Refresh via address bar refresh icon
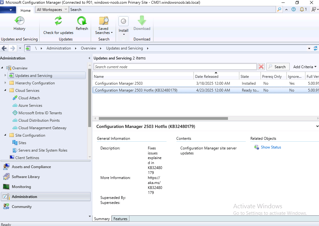This screenshot has height=226, width=319. pyautogui.click(x=316, y=48)
